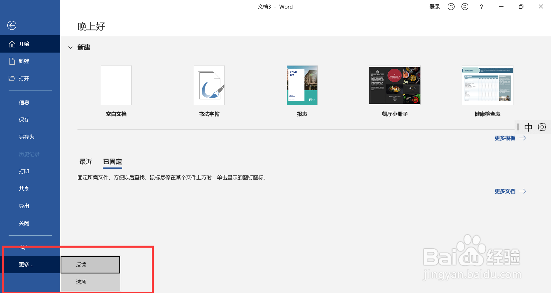
Task: Click the back arrow icon
Action: (12, 25)
